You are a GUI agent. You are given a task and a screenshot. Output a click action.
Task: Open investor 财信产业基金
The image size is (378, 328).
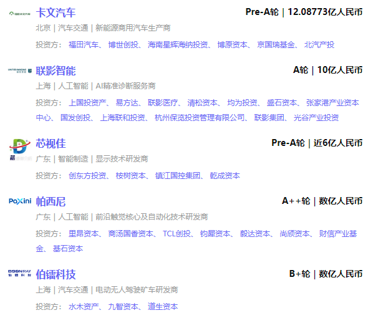(338, 234)
